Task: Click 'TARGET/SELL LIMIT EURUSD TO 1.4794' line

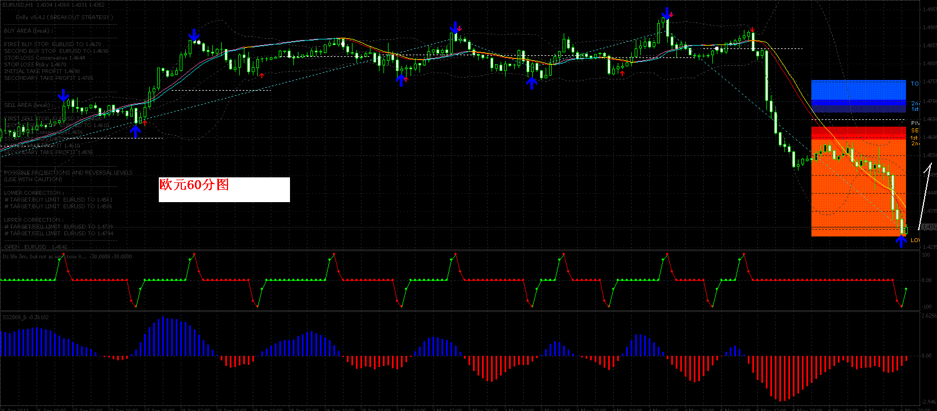Action: pyautogui.click(x=59, y=234)
